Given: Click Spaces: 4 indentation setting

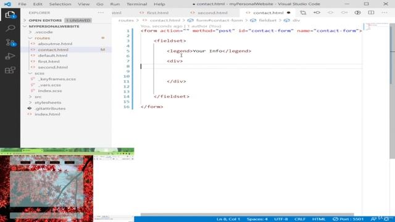Looking at the screenshot, I should pyautogui.click(x=257, y=219).
